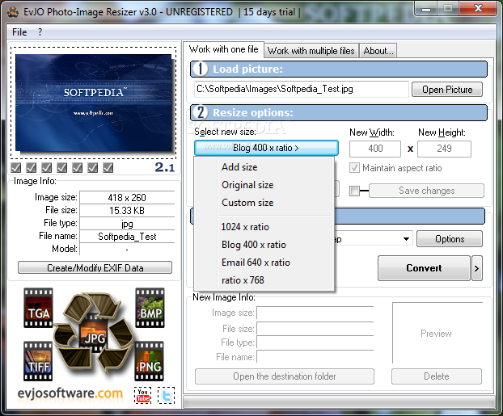Open the About... tab
Screen dimensions: 503x416
378,51
